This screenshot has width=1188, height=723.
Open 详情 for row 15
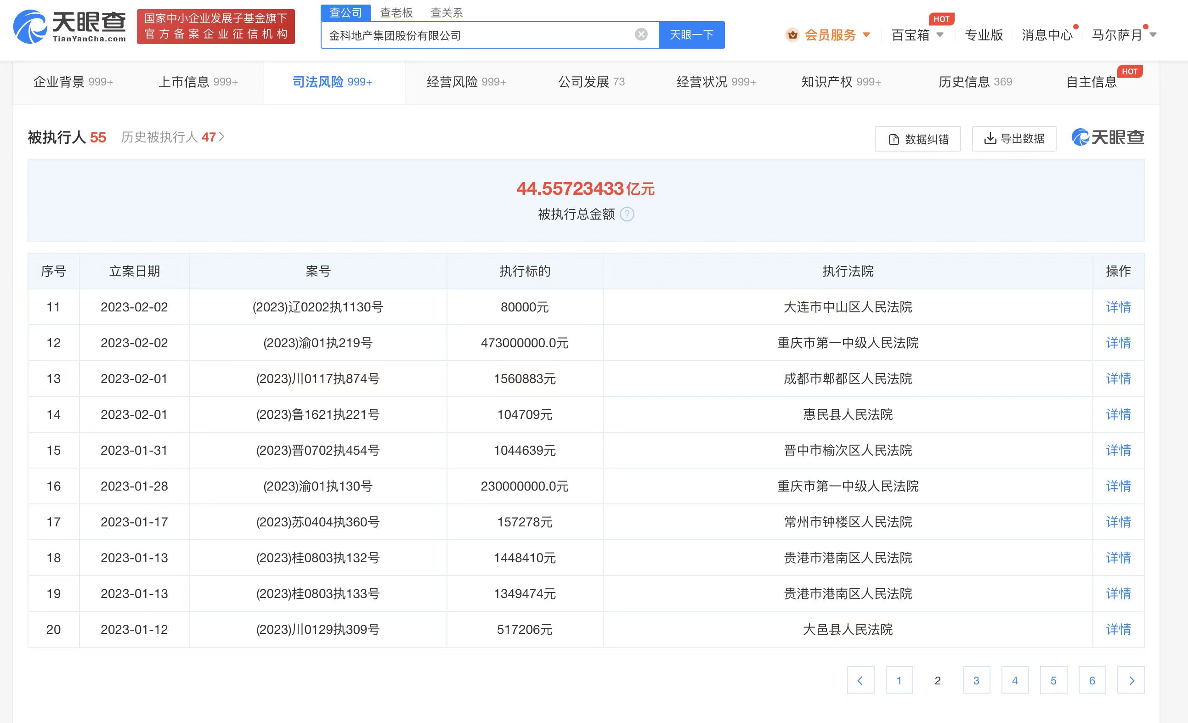1118,450
